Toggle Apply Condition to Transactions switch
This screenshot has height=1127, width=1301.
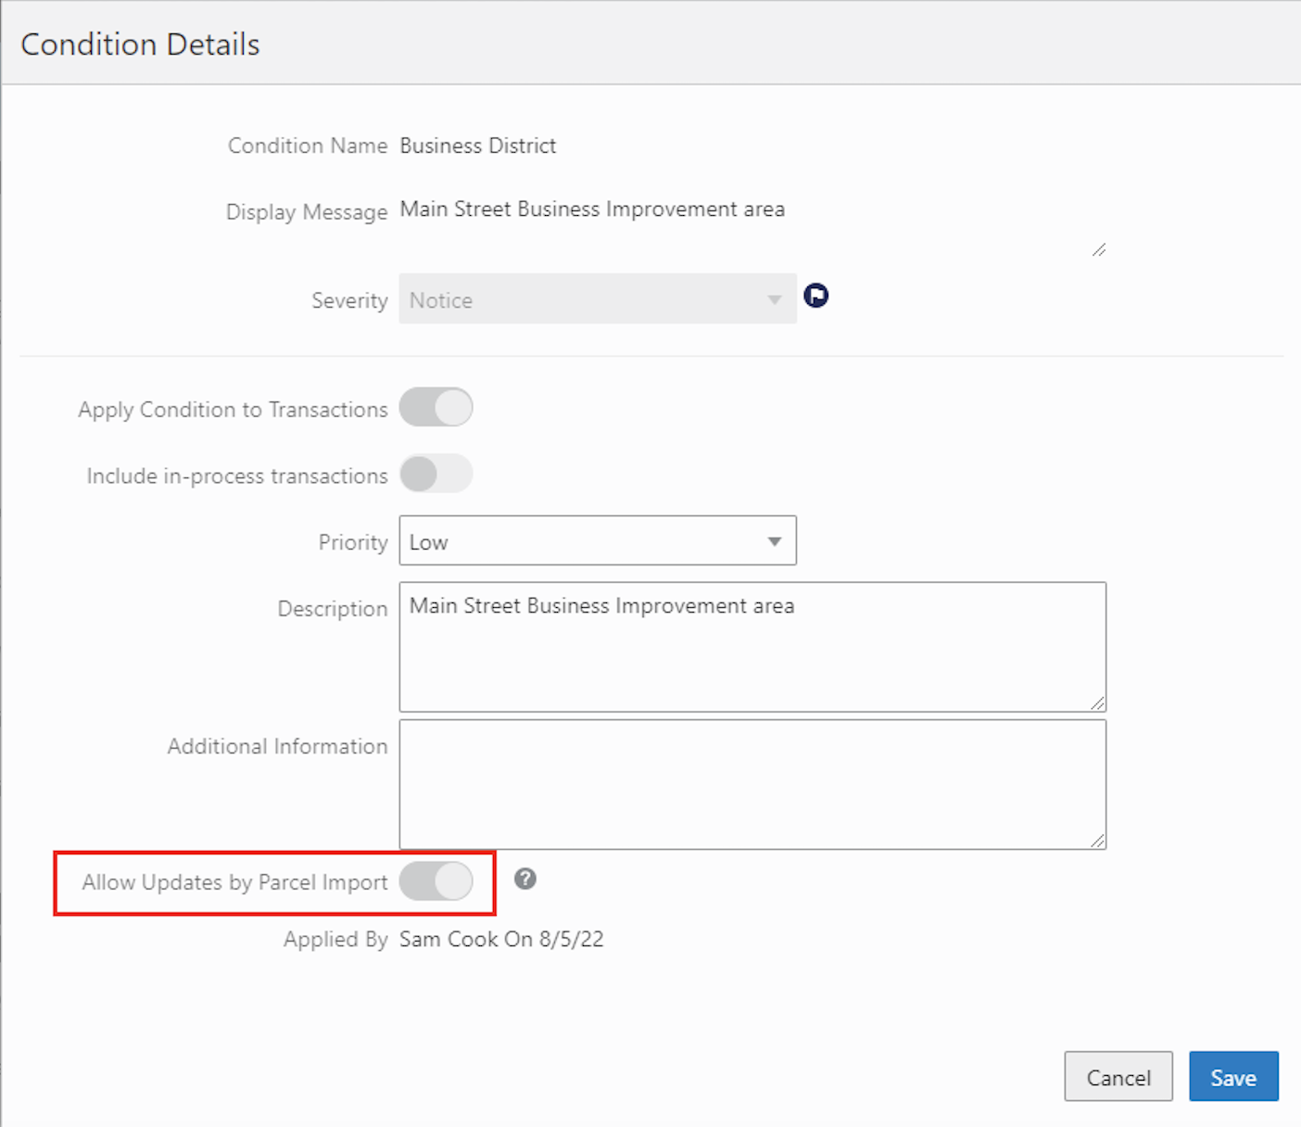click(436, 408)
